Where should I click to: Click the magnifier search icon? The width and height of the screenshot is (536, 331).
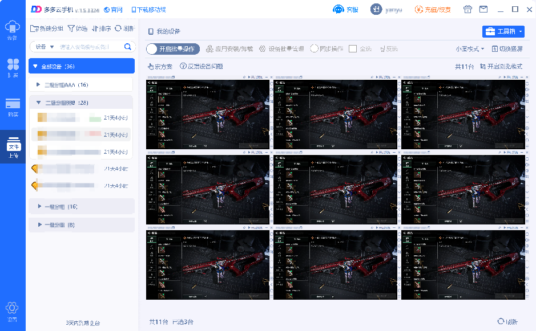click(127, 47)
